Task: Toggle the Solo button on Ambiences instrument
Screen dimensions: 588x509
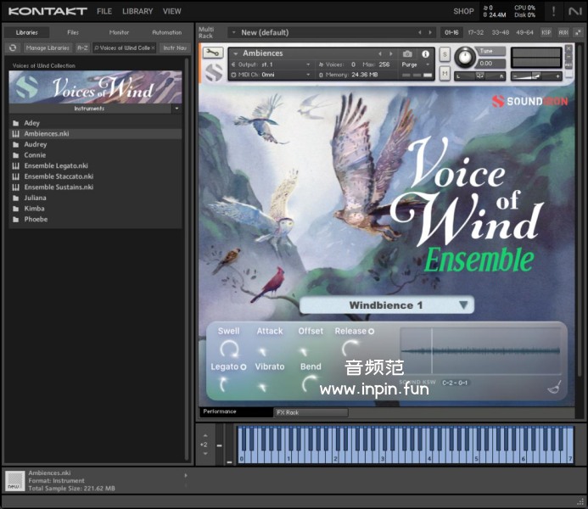Action: click(x=445, y=54)
